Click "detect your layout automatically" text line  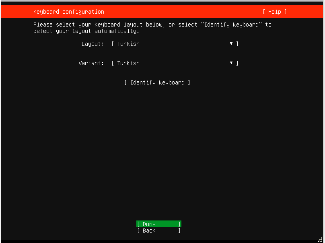click(x=86, y=31)
